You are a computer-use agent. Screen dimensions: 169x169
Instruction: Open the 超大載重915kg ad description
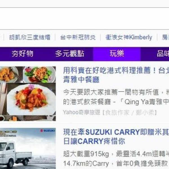click(x=116, y=154)
